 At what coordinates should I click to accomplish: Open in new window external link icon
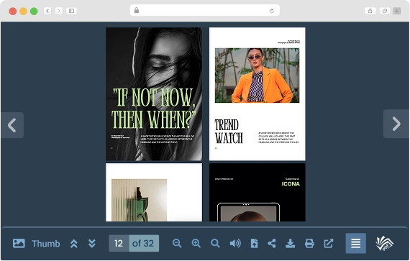coord(329,243)
